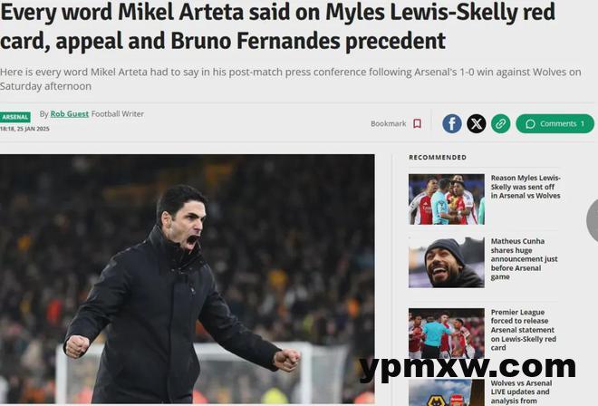Click the Bookmark text label
This screenshot has width=598, height=406.
pyautogui.click(x=388, y=123)
